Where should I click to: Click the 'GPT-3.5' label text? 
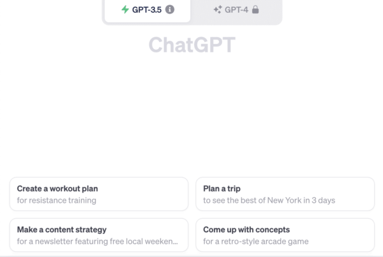click(x=147, y=10)
